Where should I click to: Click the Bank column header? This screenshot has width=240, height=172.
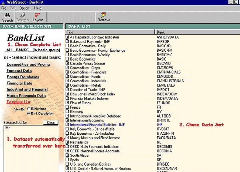196,32
